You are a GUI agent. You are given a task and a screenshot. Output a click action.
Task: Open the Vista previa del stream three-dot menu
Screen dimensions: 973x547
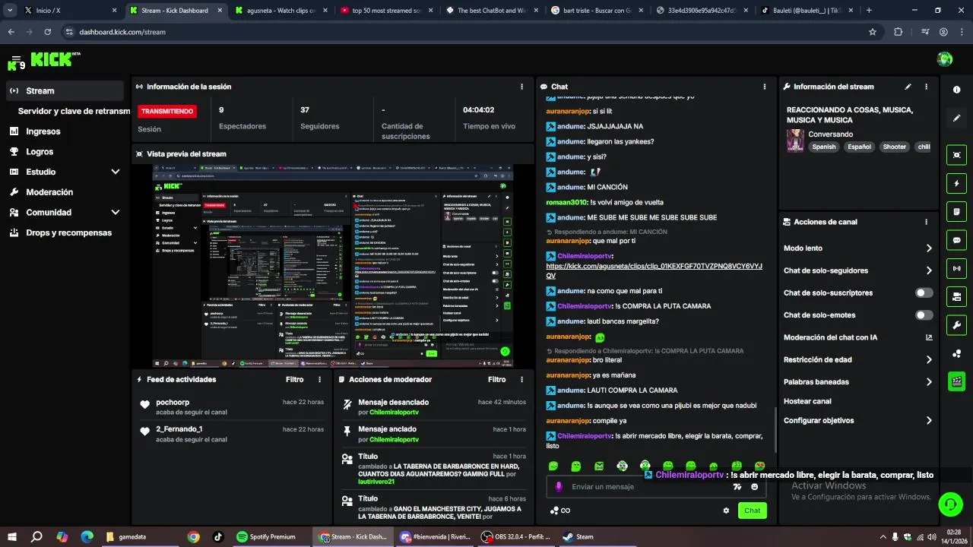coord(521,153)
